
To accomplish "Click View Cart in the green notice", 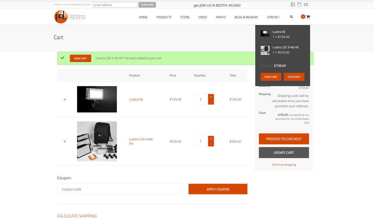I will click(80, 58).
